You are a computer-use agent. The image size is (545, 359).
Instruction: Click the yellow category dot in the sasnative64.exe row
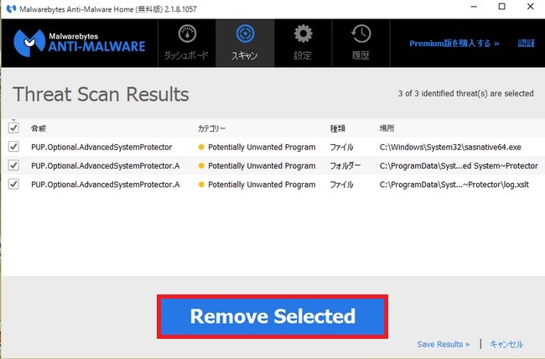[201, 147]
